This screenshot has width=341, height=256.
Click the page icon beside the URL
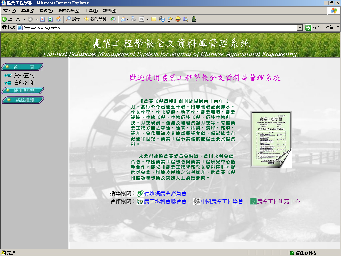click(20, 28)
